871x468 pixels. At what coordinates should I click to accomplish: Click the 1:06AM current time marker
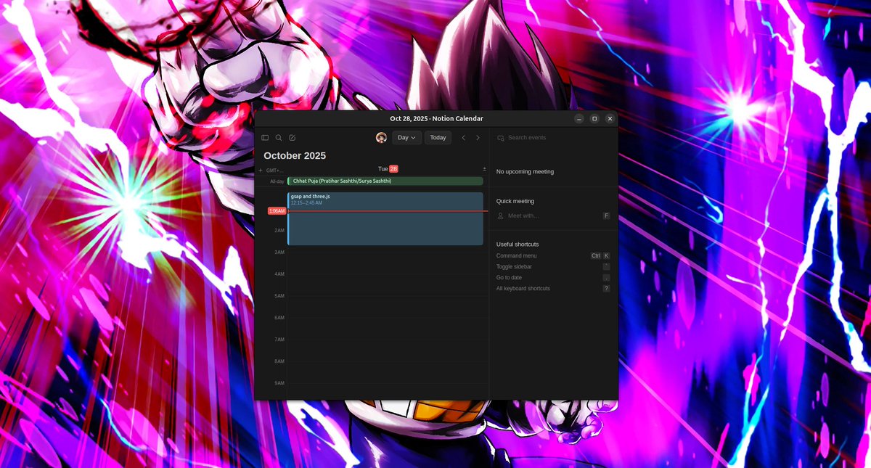point(277,211)
